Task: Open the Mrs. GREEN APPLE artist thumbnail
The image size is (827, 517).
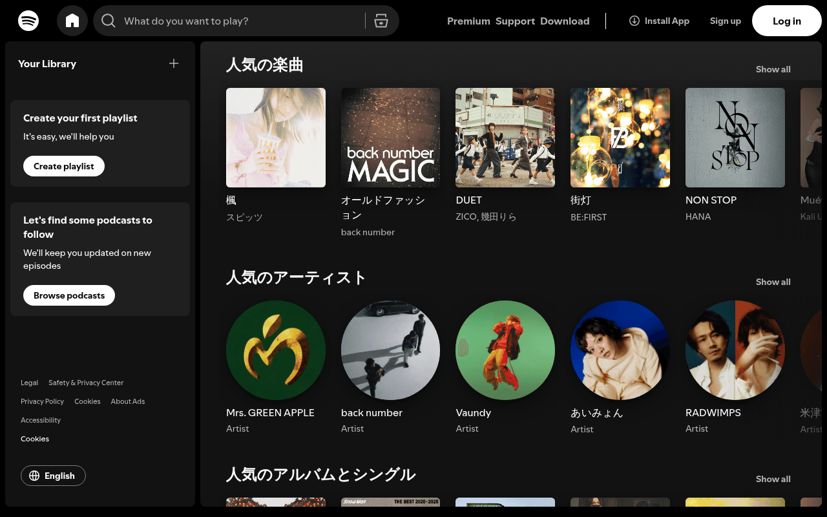Action: [x=276, y=350]
